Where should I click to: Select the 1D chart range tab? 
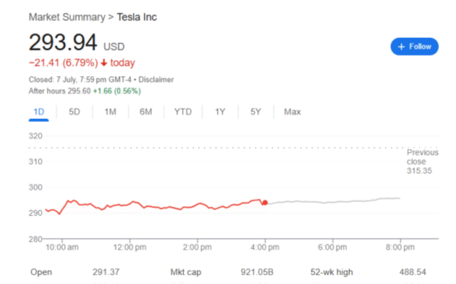click(39, 112)
